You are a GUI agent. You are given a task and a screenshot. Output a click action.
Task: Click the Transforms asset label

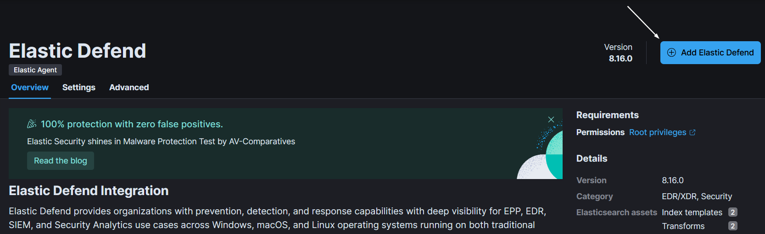[683, 226]
